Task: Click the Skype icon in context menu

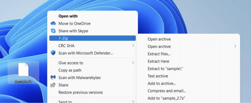Action: pos(53,31)
